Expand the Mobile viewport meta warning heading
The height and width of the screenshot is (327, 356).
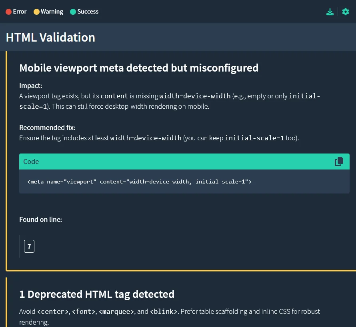coord(139,68)
